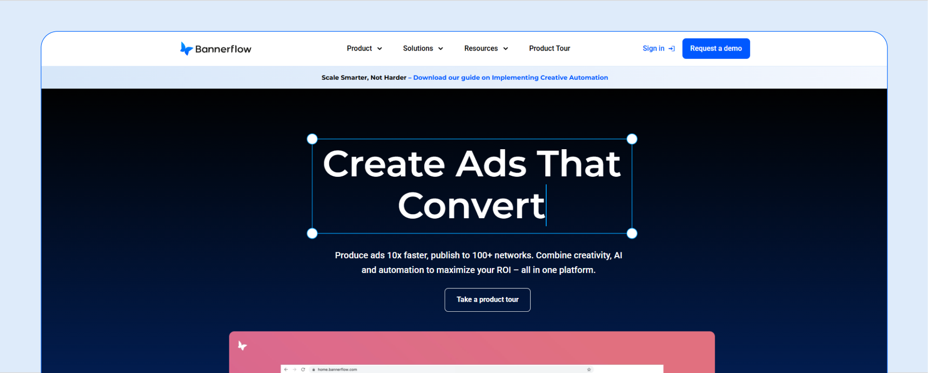This screenshot has height=373, width=928.
Task: Click the white butterfly icon on pink preview
Action: coord(242,346)
